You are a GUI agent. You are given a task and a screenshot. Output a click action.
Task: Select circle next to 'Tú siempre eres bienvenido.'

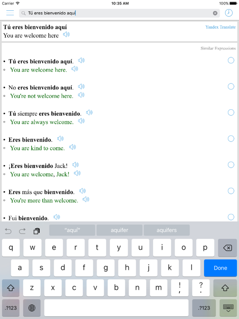[x=231, y=113]
